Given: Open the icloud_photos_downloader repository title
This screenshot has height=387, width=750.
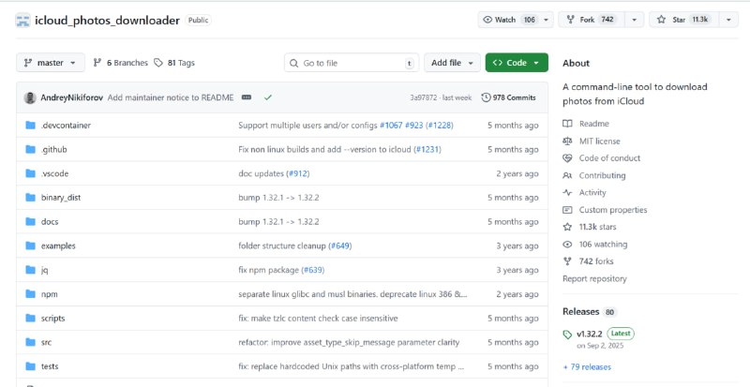Looking at the screenshot, I should tap(107, 21).
